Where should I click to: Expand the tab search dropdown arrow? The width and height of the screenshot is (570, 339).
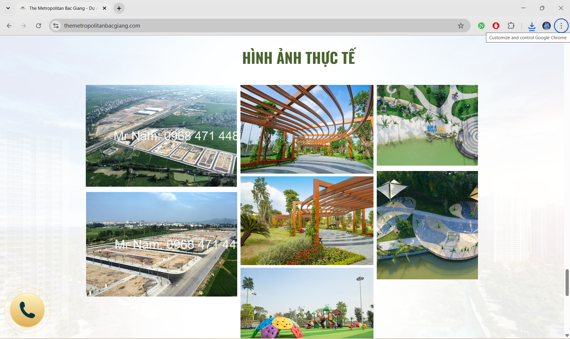[x=8, y=8]
